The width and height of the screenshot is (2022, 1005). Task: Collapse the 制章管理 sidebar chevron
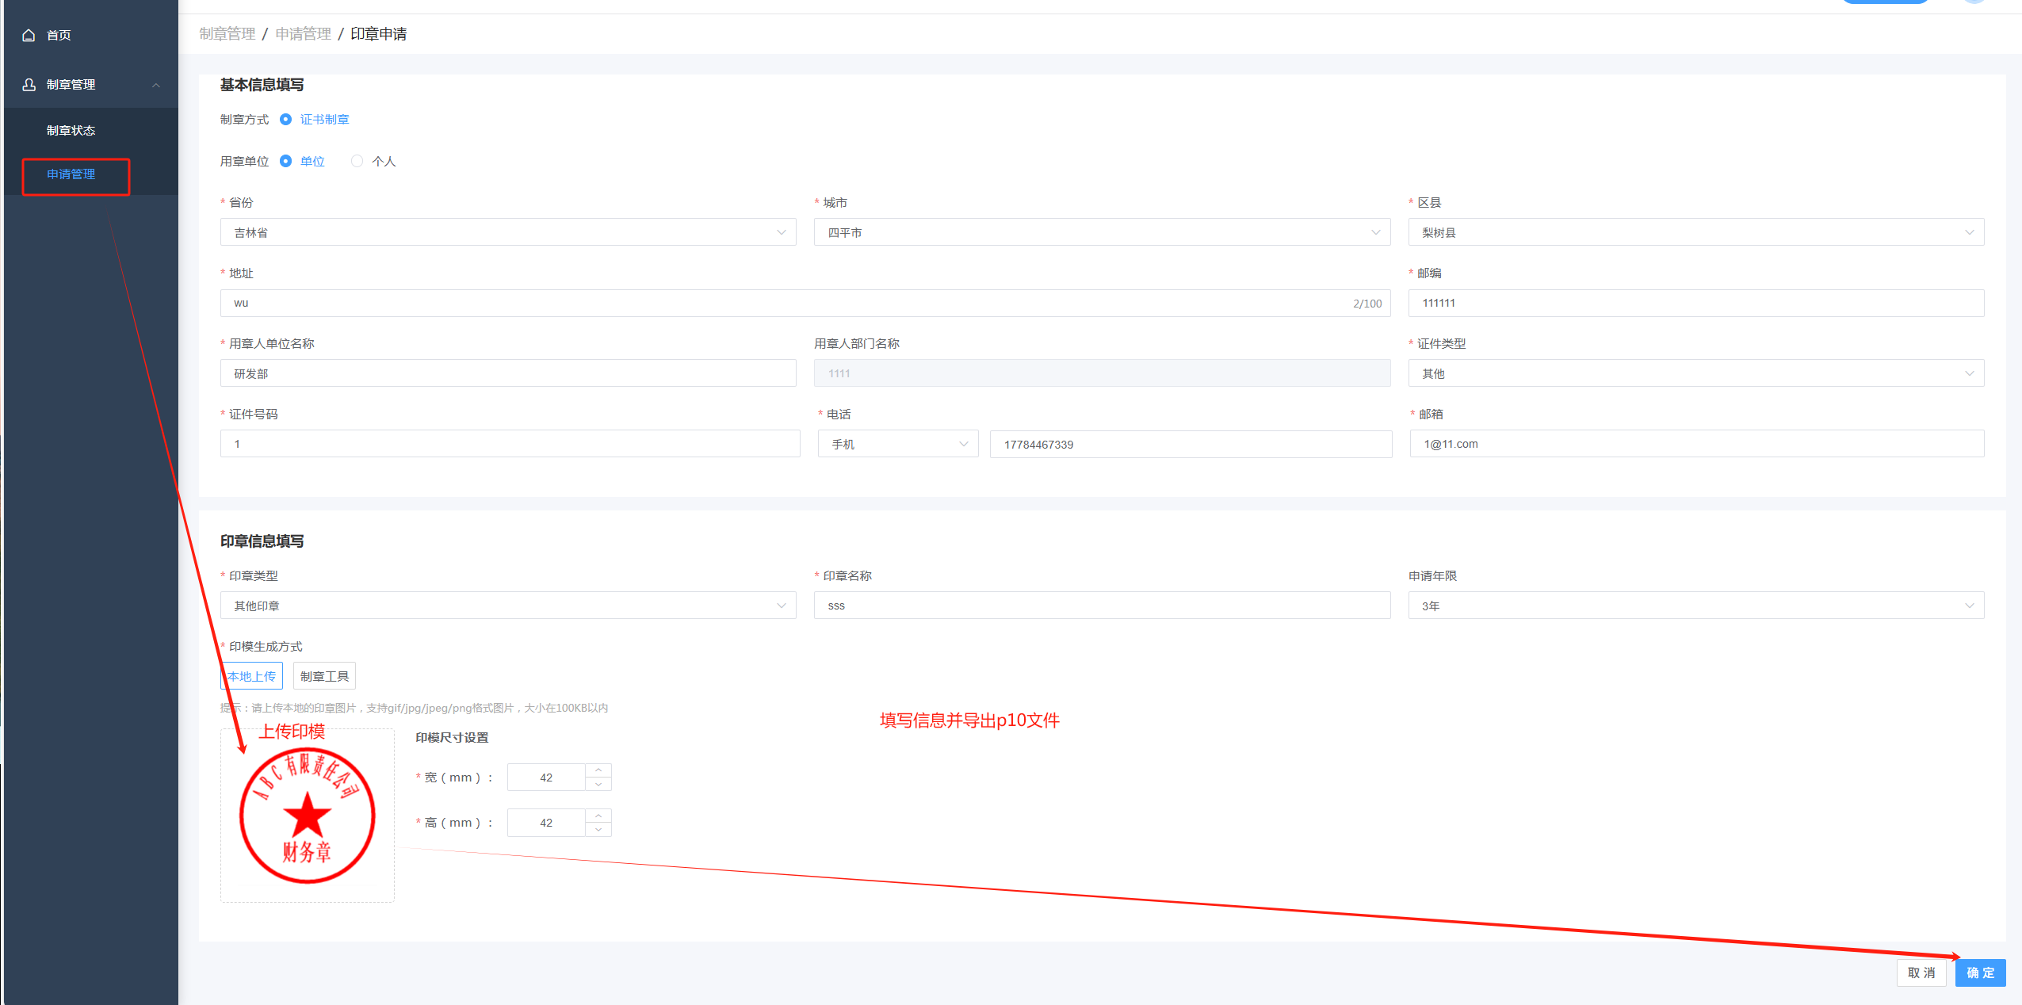pyautogui.click(x=156, y=85)
